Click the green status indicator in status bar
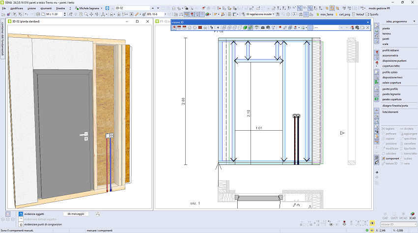This screenshot has height=233, width=418. click(x=368, y=230)
